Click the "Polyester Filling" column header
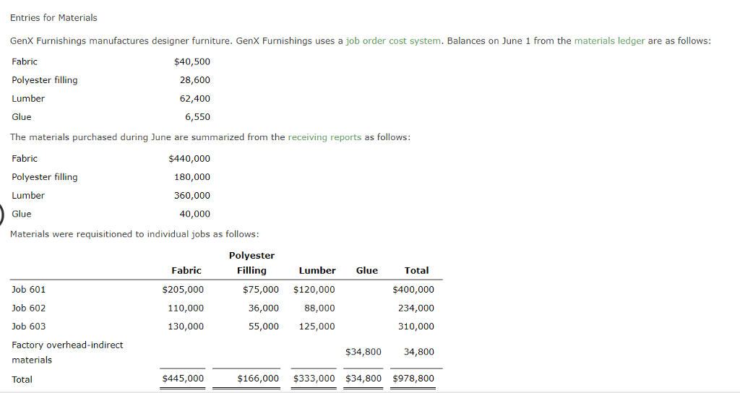 pyautogui.click(x=251, y=263)
